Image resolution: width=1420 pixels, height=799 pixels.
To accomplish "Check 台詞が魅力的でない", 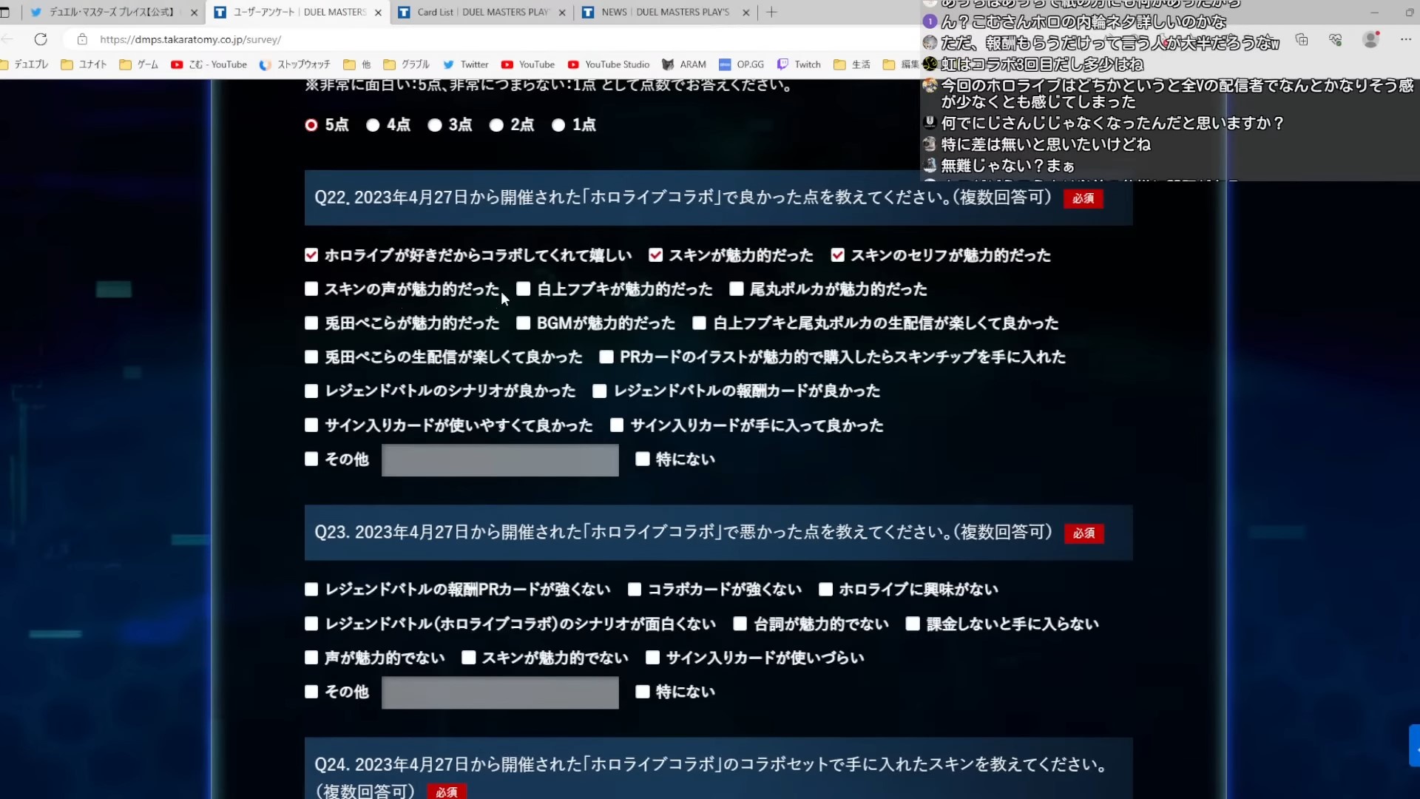I will click(x=740, y=624).
